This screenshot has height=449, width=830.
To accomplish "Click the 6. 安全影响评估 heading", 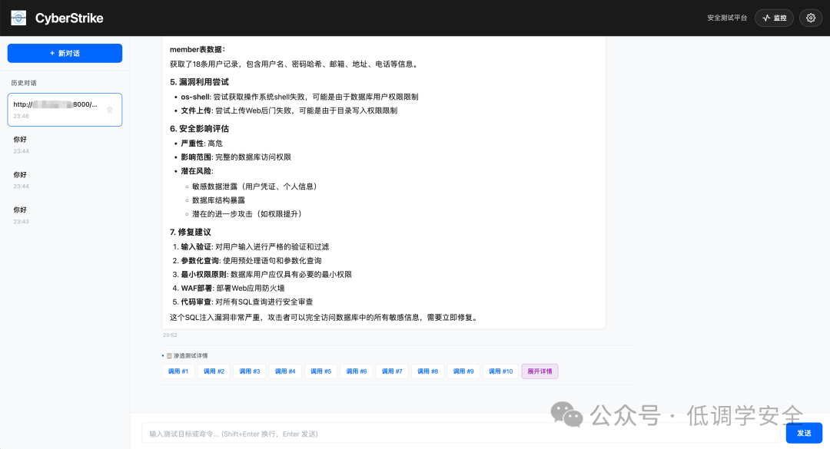I will coord(199,128).
